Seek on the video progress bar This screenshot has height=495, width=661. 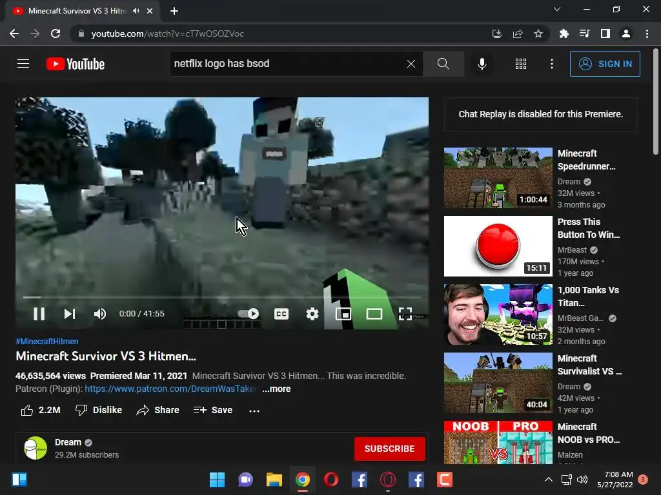pos(222,297)
